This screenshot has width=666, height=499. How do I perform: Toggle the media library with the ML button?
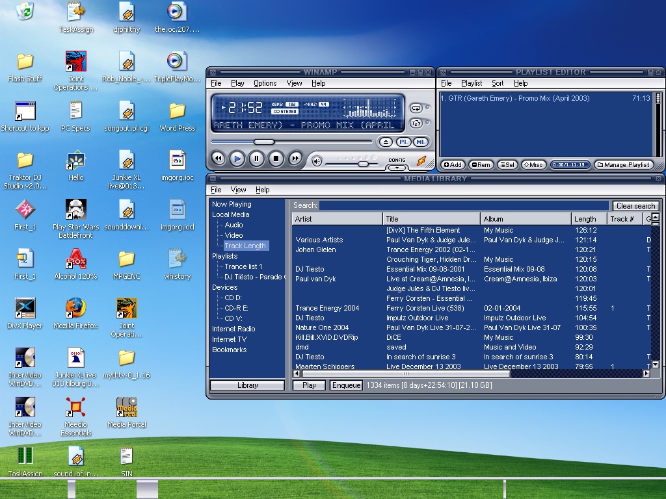click(x=421, y=142)
